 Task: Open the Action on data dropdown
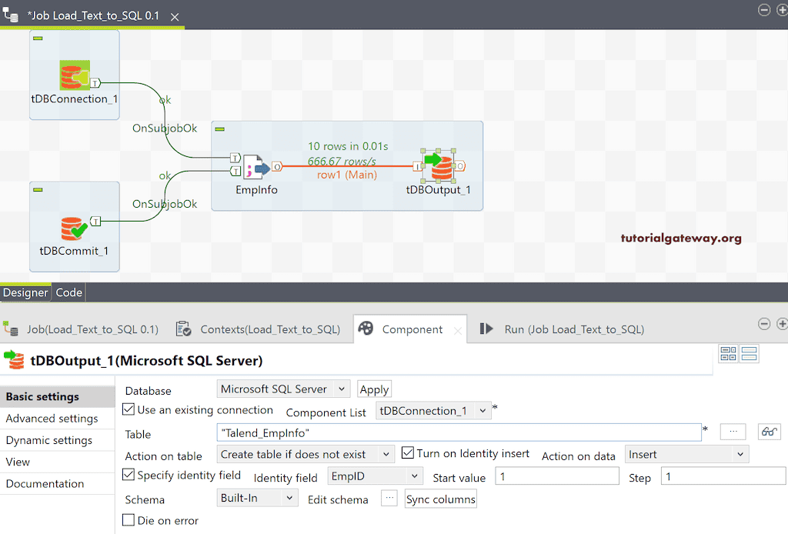[686, 454]
